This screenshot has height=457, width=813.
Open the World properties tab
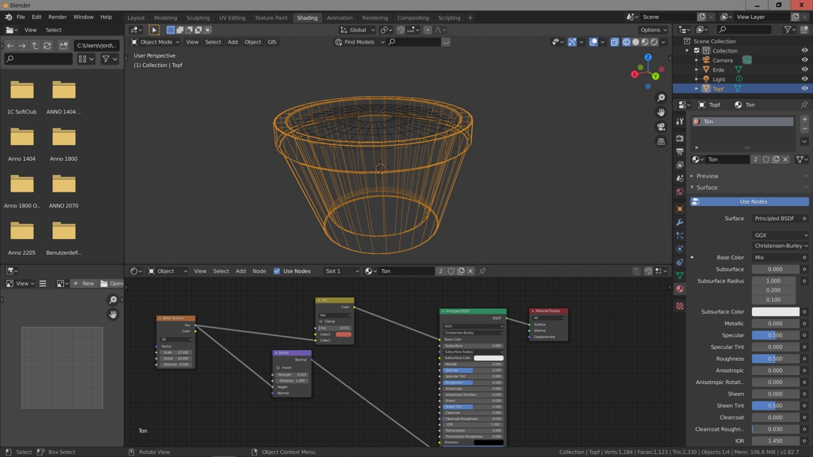pos(680,192)
